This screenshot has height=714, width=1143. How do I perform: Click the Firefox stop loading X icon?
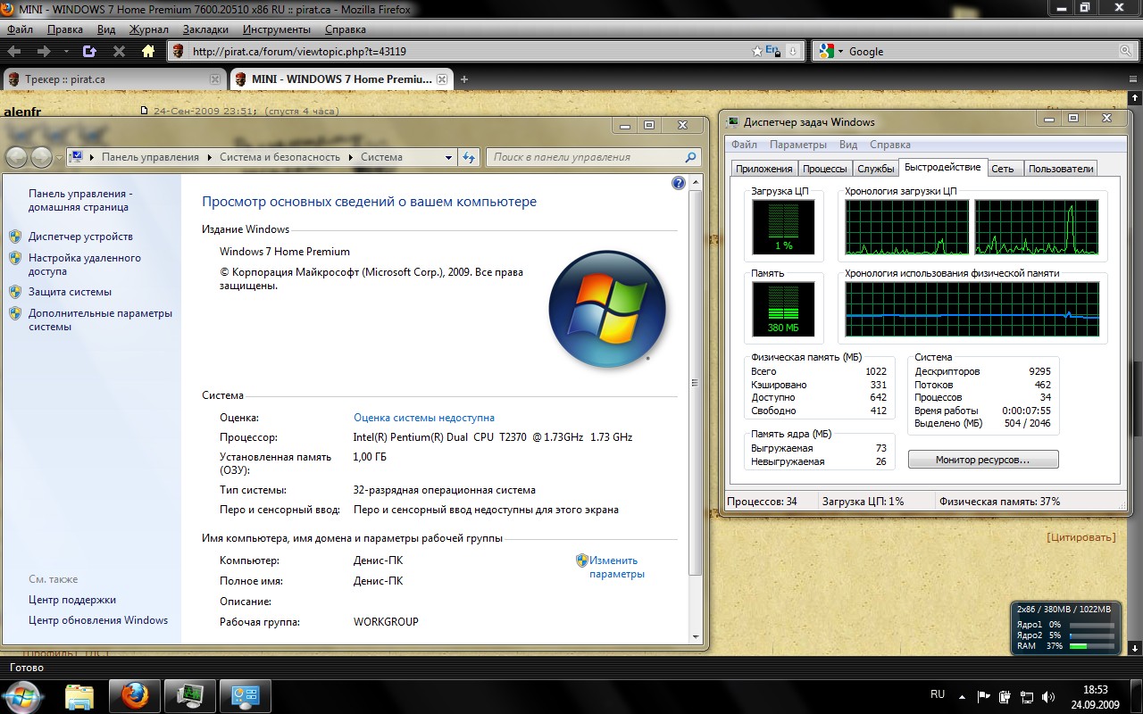(119, 52)
